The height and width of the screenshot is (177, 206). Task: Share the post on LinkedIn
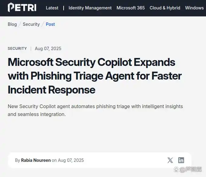181,160
